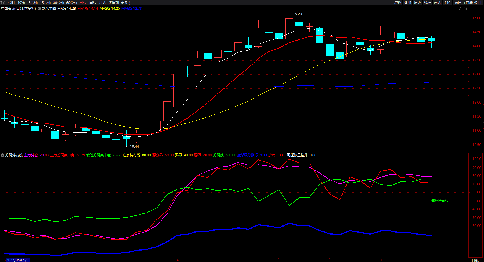Viewport: 484px width, 262px height.
Task: Toggle the side panel icon beside the diamond
Action: 465,9
